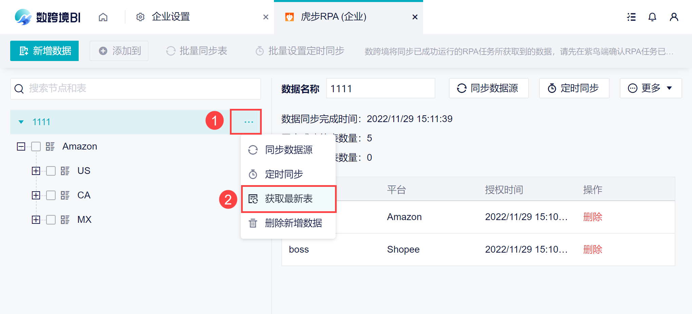Choose 删除新增数据 in the menu

tap(293, 223)
